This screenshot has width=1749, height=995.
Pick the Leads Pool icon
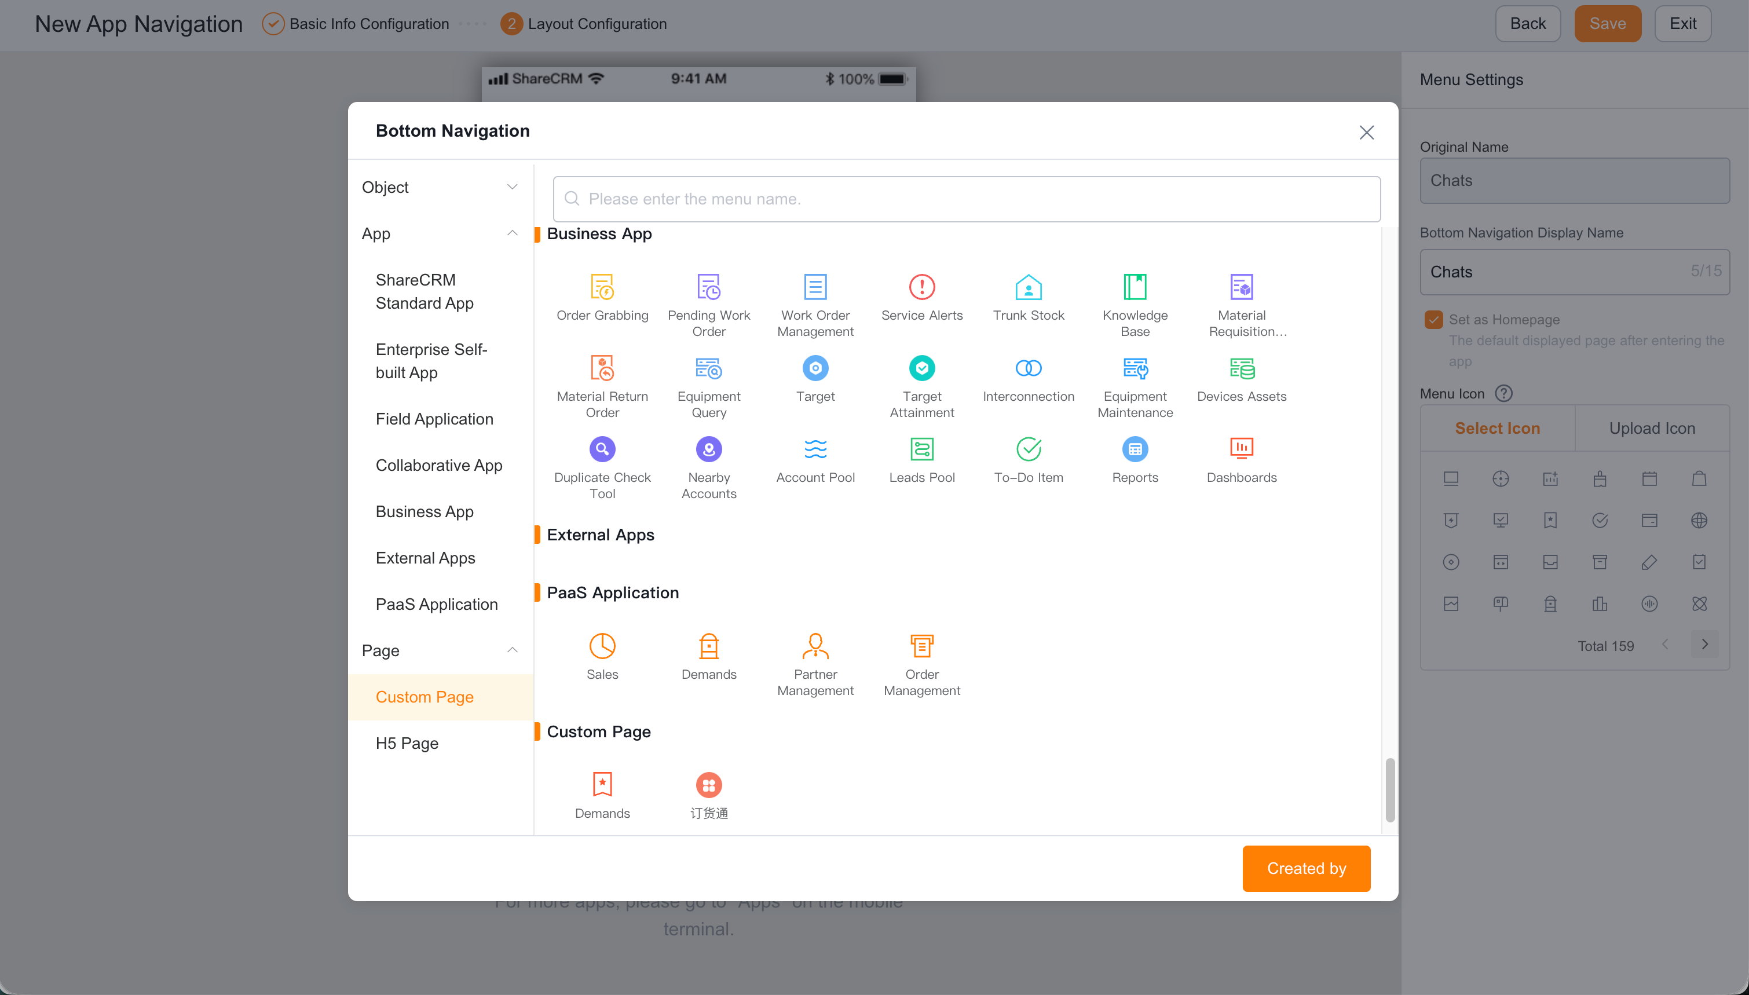pos(921,449)
